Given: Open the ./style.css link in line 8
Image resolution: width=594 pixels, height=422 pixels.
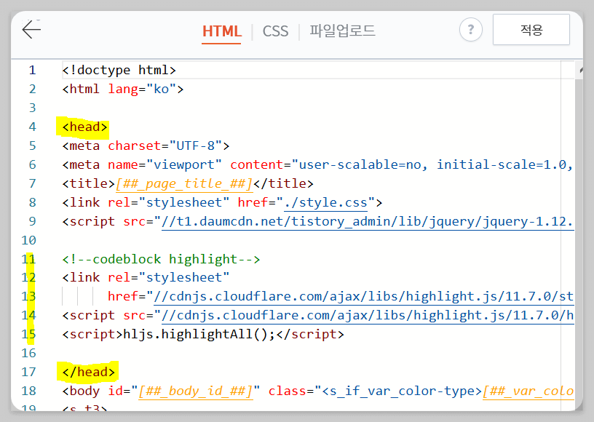Looking at the screenshot, I should pyautogui.click(x=326, y=203).
